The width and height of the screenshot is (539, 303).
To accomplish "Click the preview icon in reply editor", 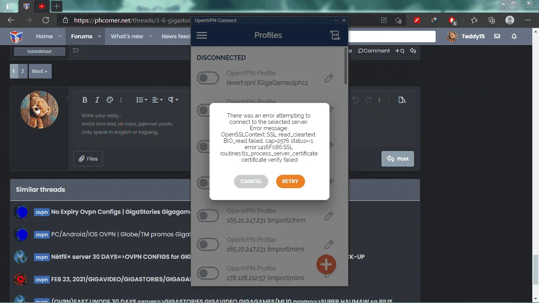I will pyautogui.click(x=402, y=100).
